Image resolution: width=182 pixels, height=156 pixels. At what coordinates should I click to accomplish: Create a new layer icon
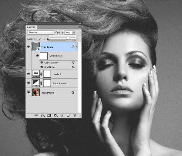pyautogui.click(x=68, y=116)
